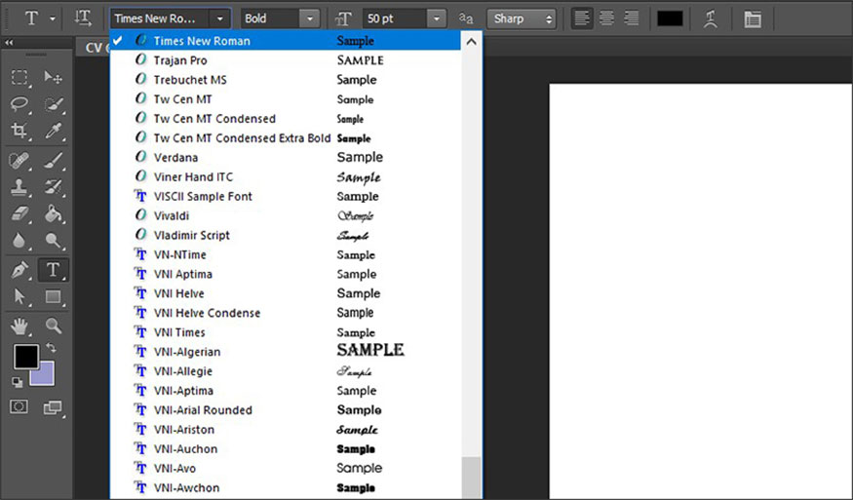Click swap foreground and background colors

pos(51,348)
